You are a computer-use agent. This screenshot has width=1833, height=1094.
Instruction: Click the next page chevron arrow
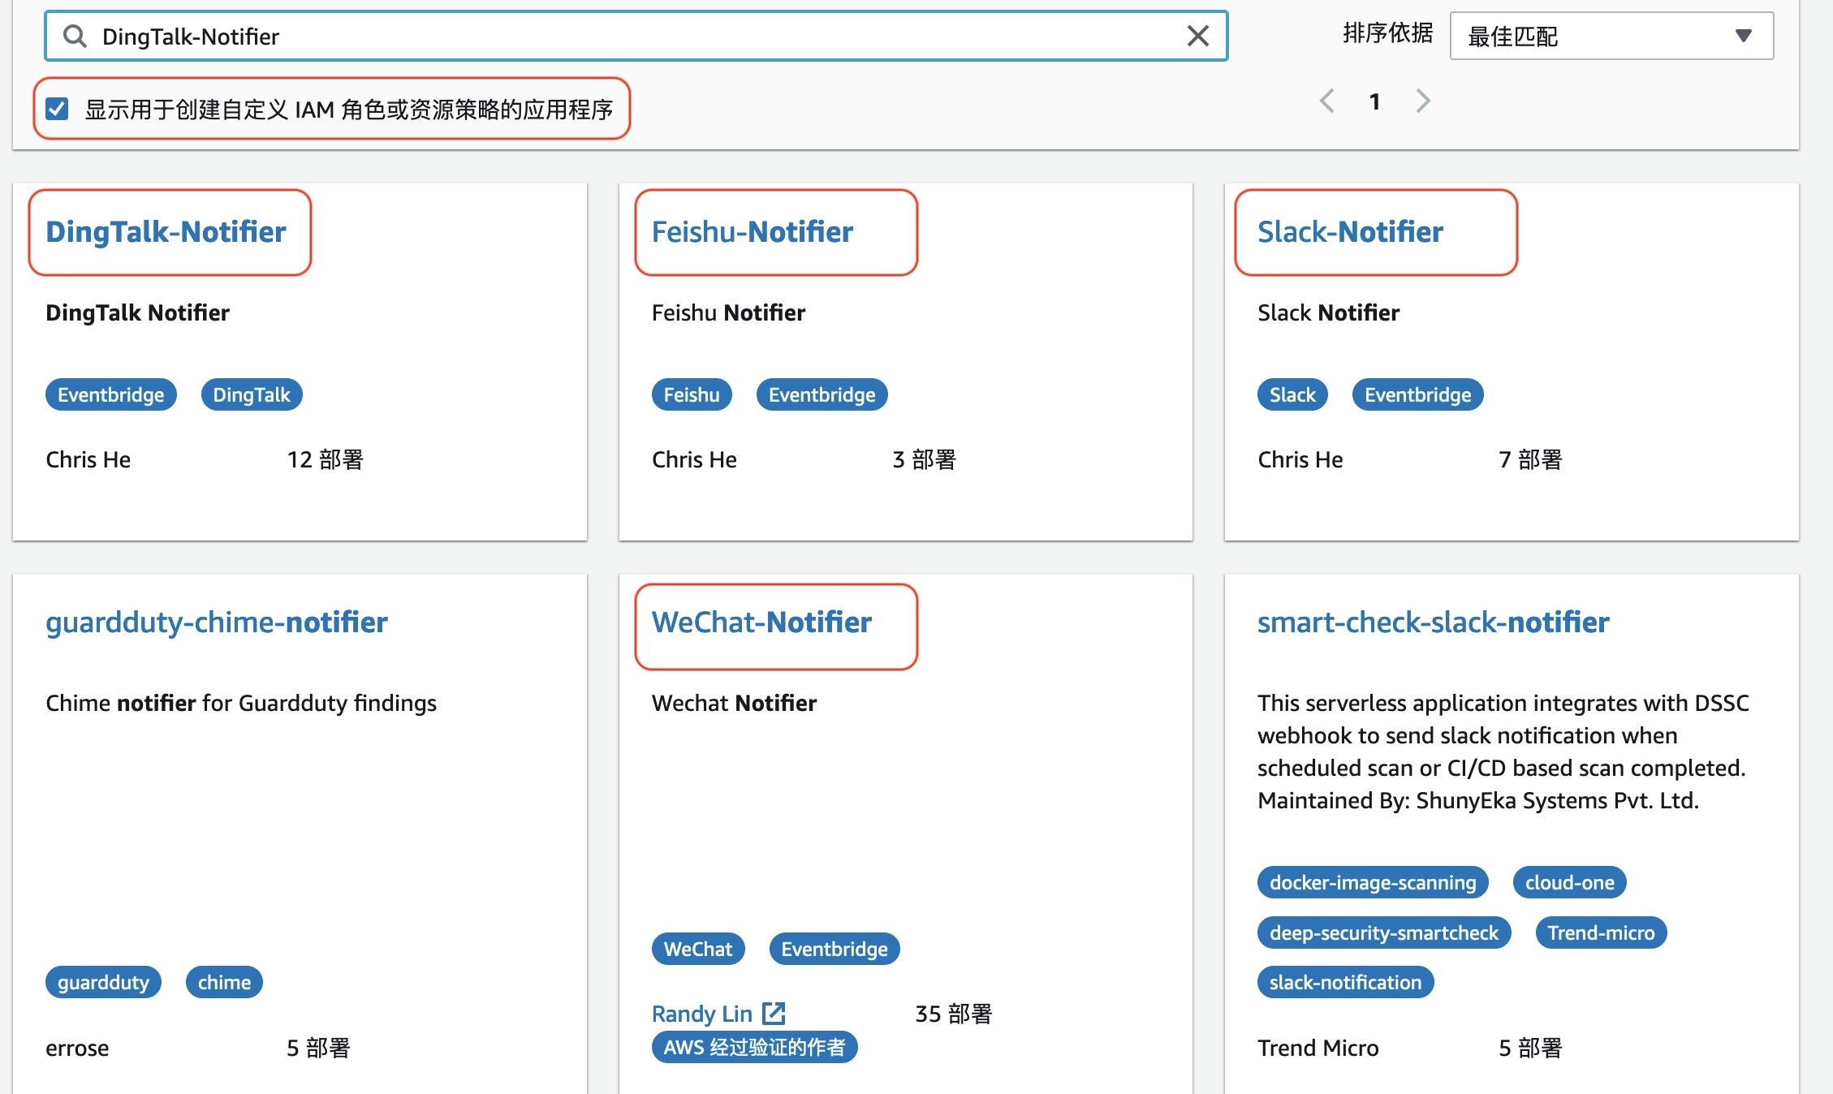point(1423,100)
